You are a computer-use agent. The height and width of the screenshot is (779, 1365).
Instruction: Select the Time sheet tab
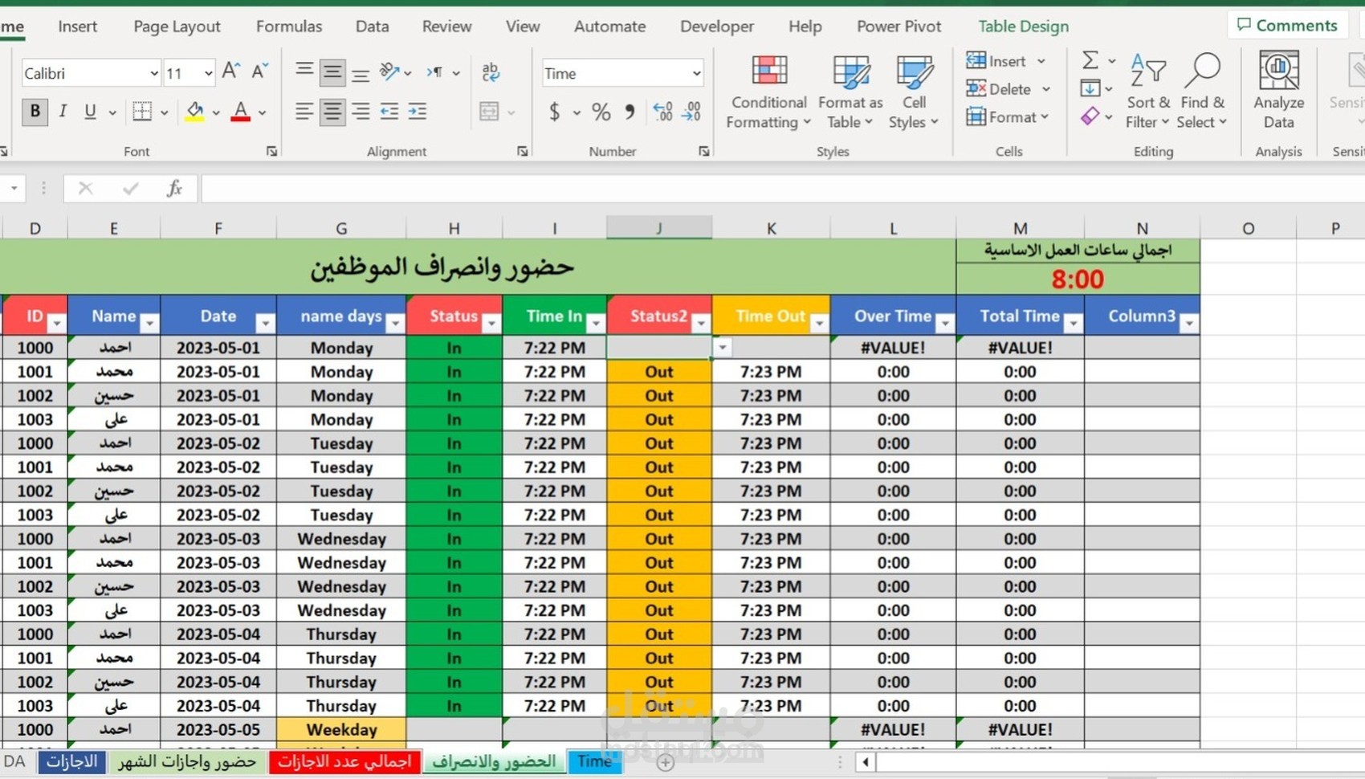(x=594, y=761)
